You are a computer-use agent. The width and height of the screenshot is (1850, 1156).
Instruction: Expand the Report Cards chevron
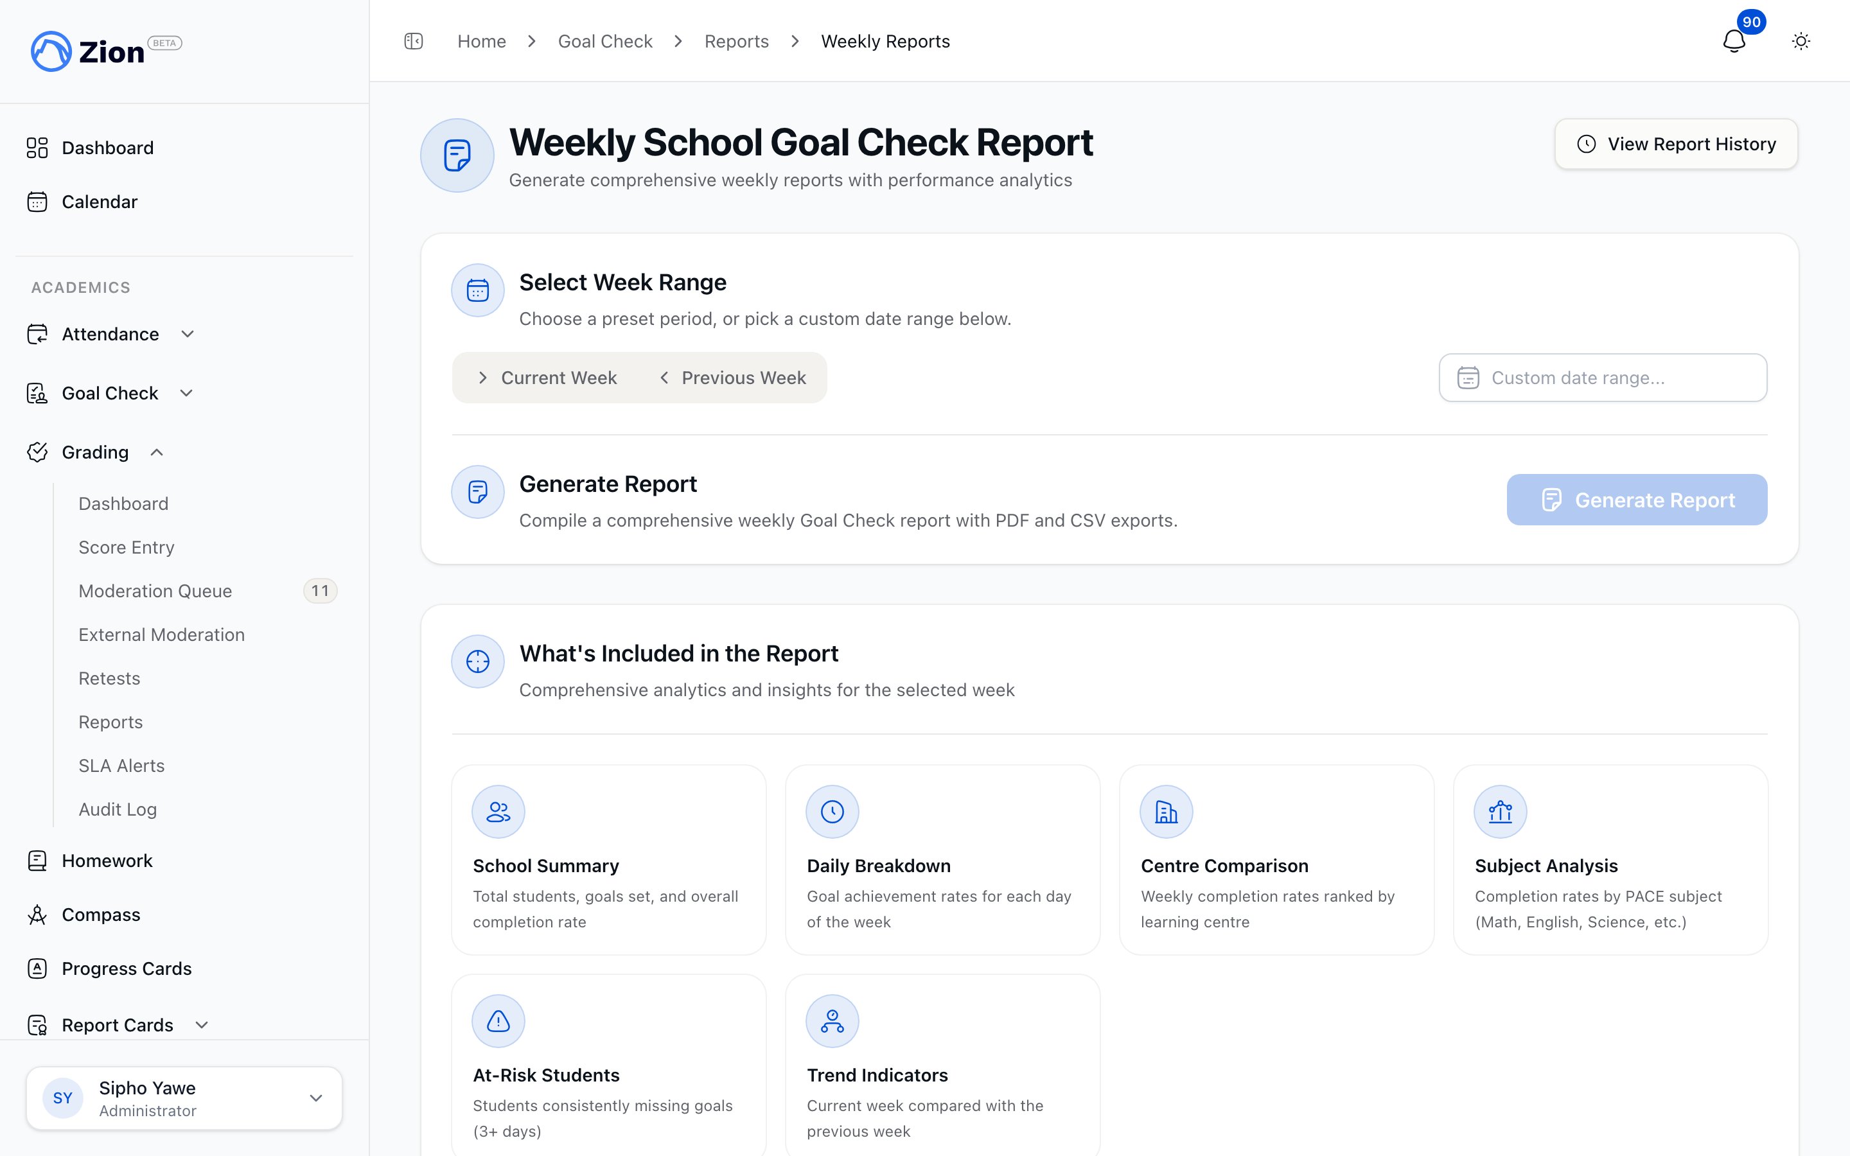[x=202, y=1025]
